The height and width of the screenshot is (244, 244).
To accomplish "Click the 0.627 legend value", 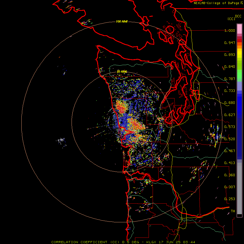I will 230,115.
